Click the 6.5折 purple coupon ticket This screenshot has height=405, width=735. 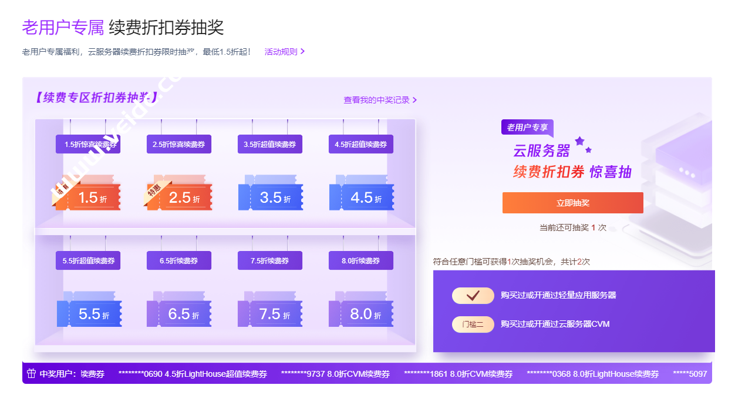[x=179, y=314]
